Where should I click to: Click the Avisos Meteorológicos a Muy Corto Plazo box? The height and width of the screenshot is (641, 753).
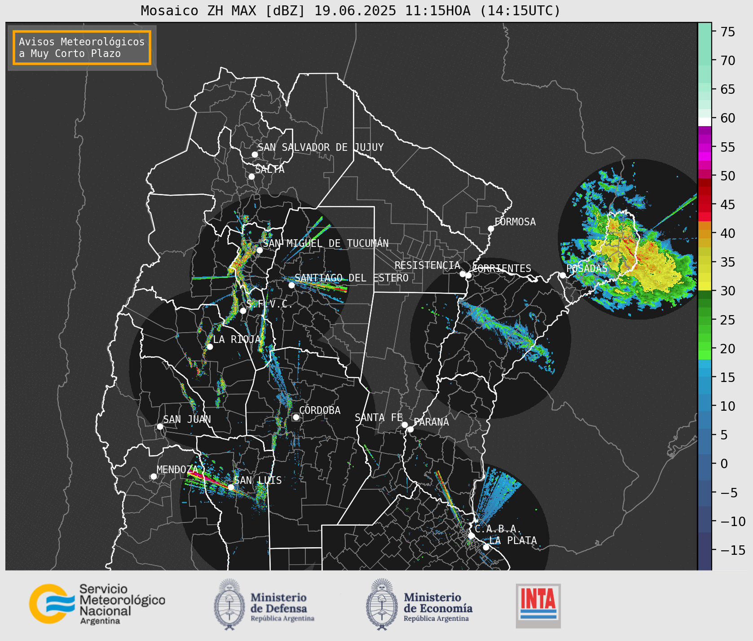[82, 48]
